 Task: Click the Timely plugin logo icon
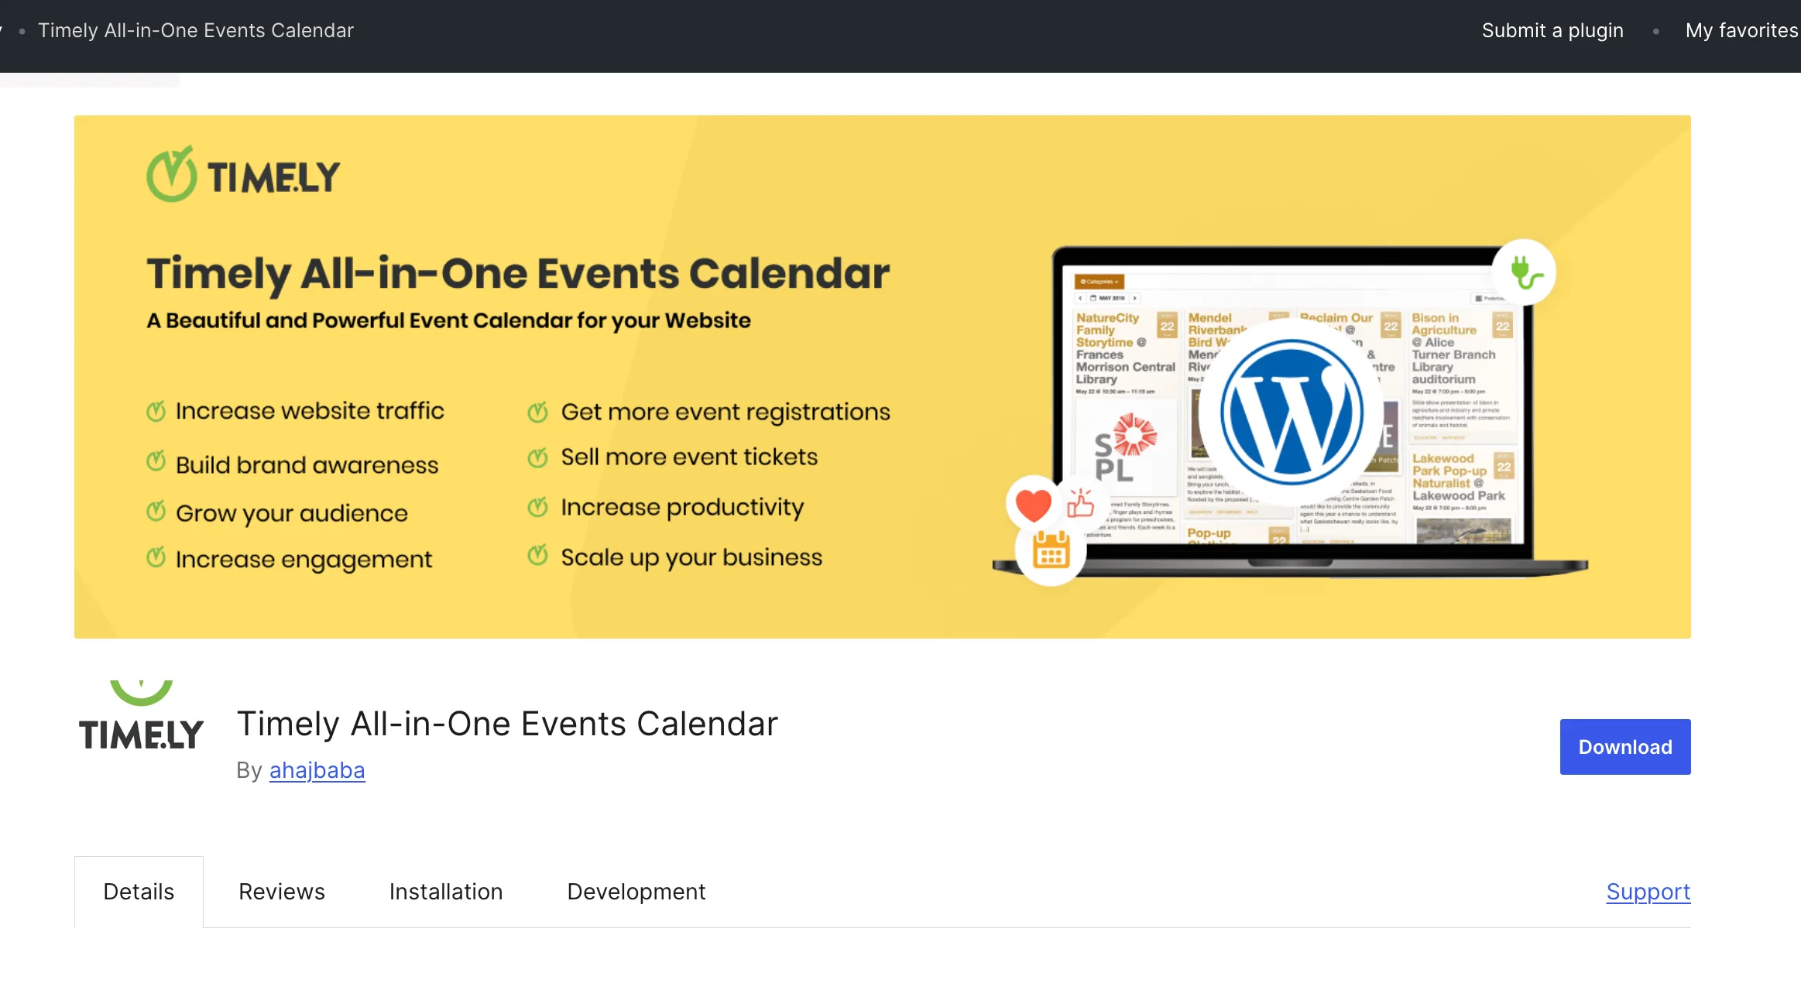click(x=141, y=717)
